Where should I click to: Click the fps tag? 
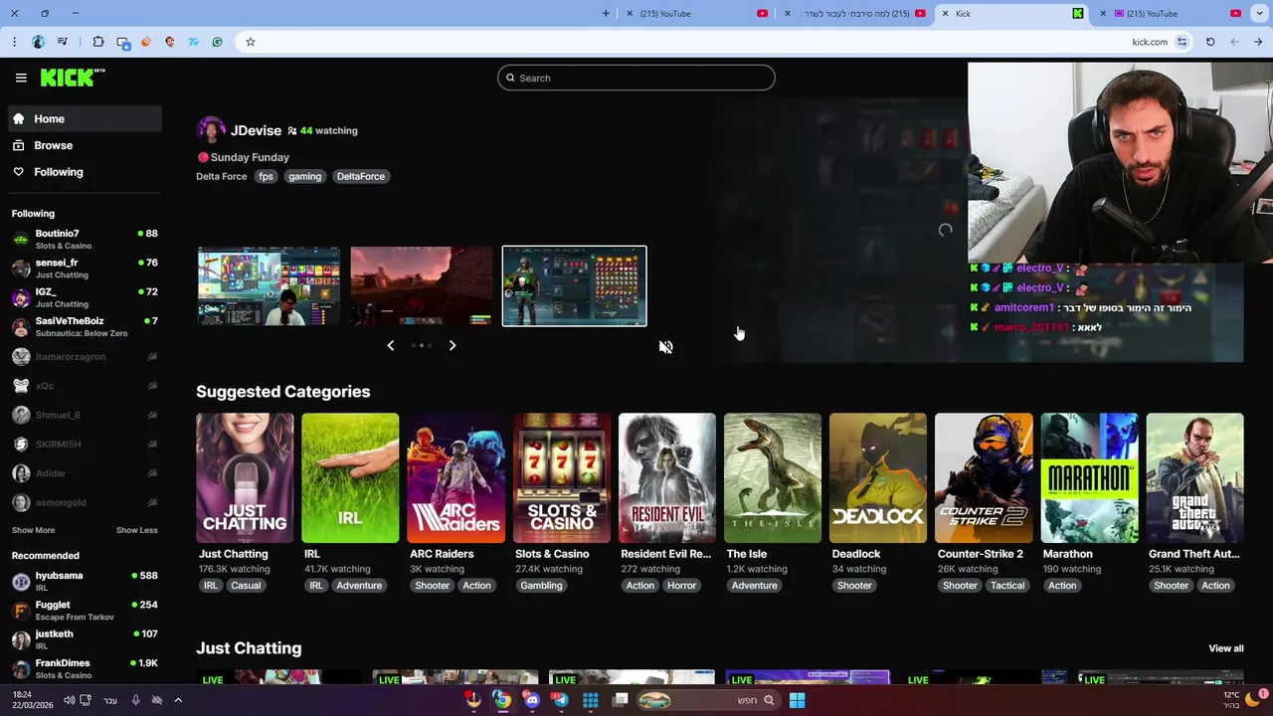point(266,176)
